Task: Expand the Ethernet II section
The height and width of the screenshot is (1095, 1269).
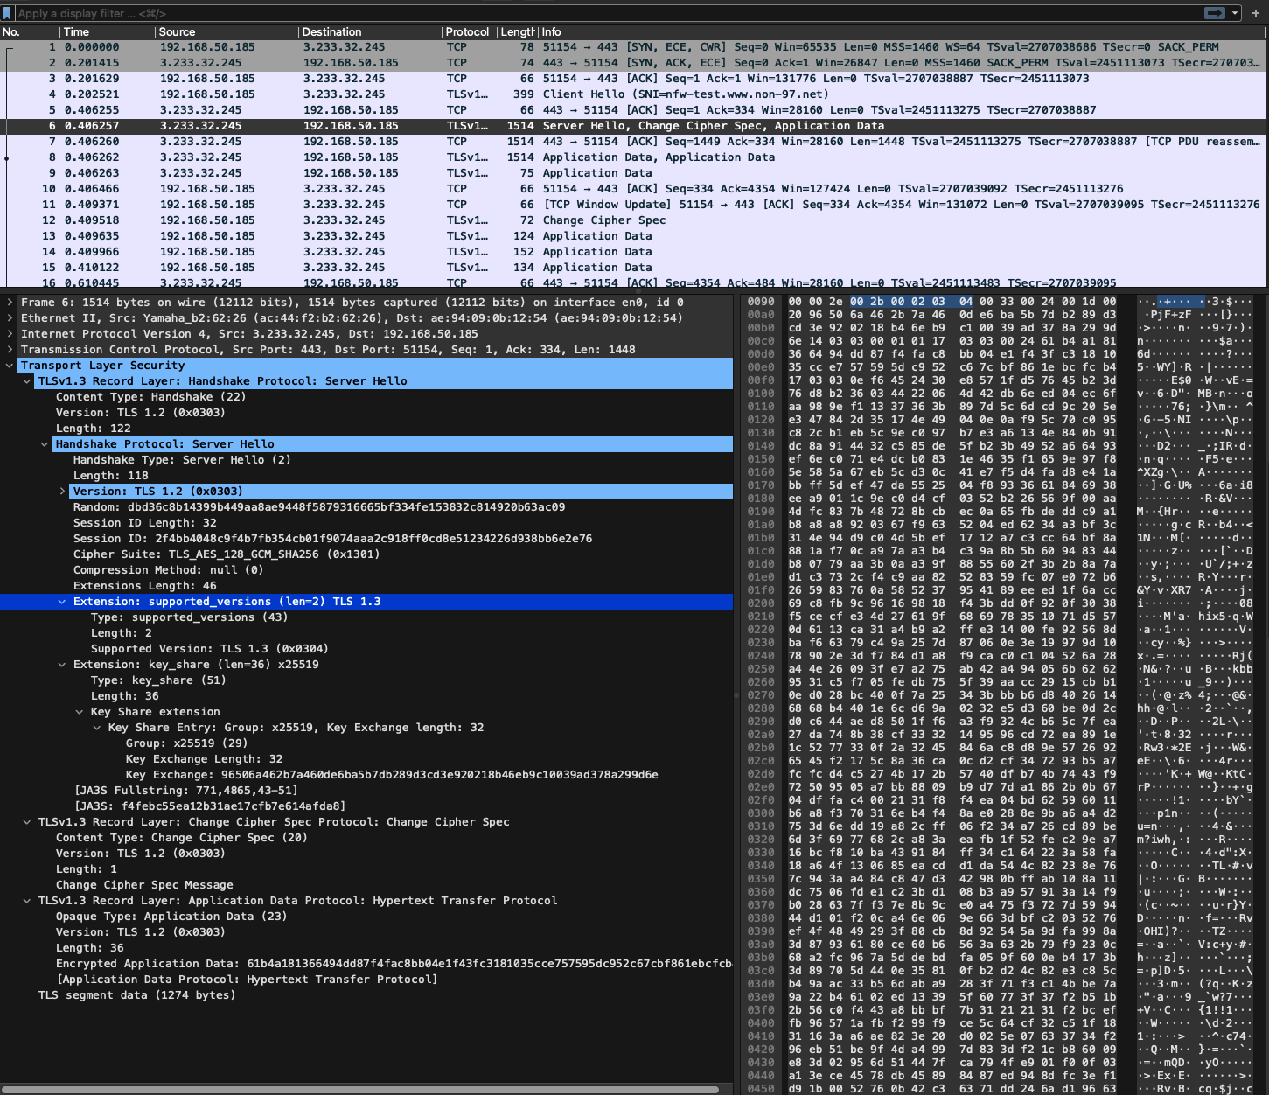Action: click(x=10, y=318)
